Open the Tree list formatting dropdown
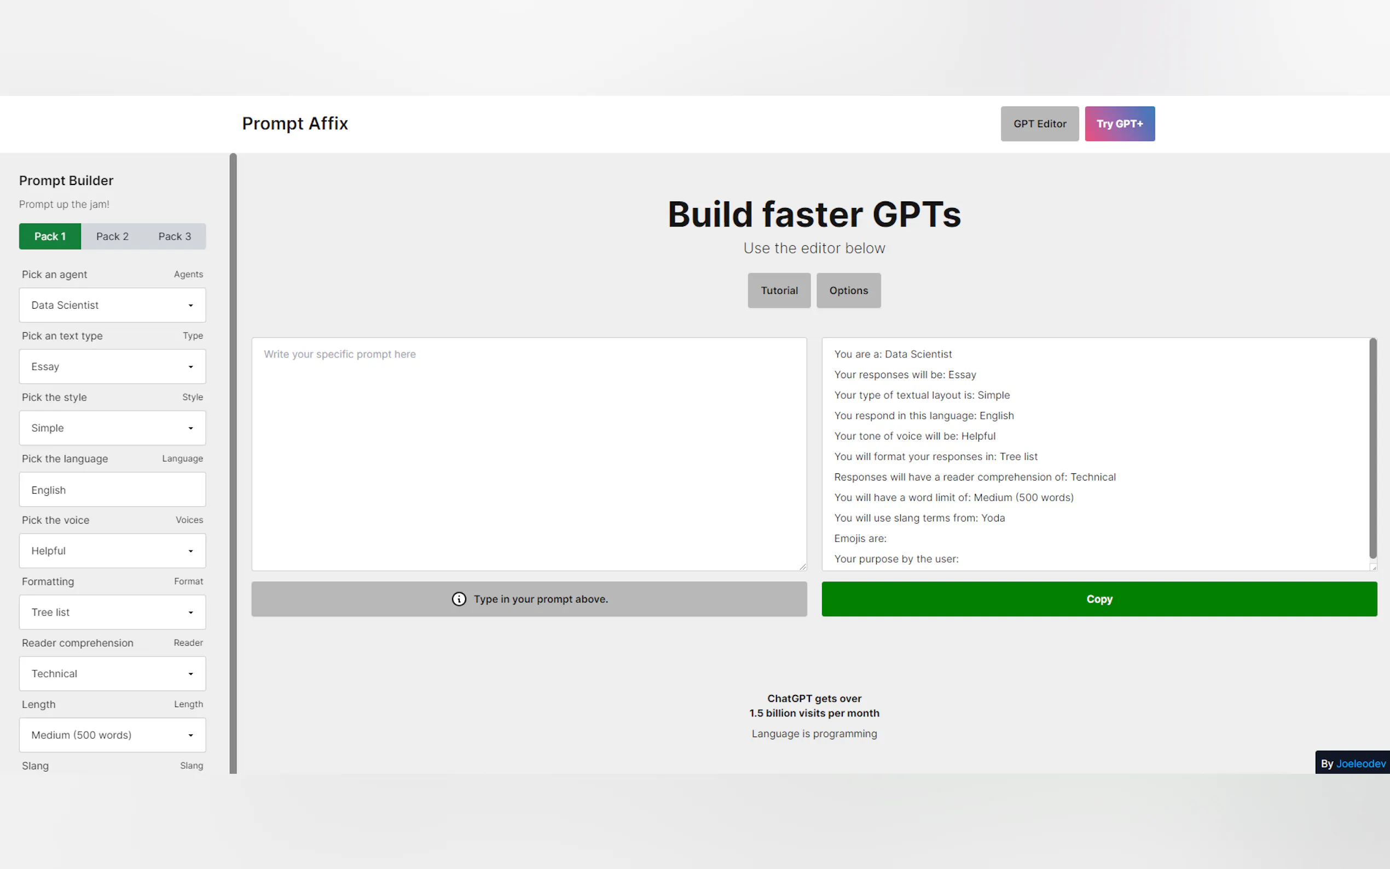This screenshot has height=869, width=1390. [x=112, y=612]
